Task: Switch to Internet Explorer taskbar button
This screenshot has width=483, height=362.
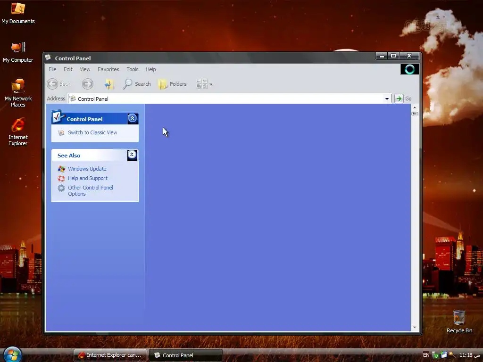Action: (110, 355)
